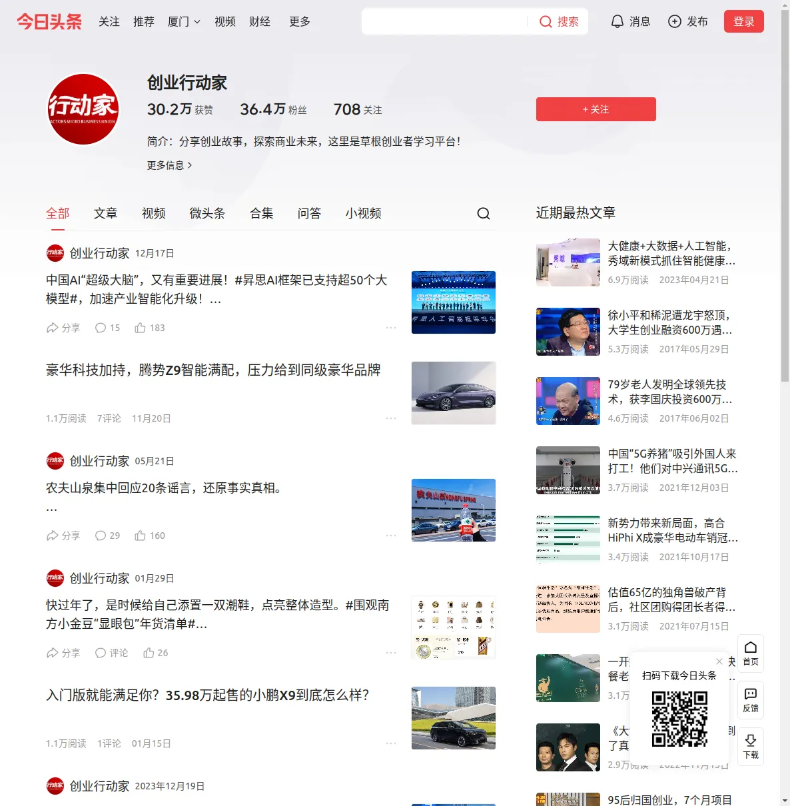Image resolution: width=790 pixels, height=806 pixels.
Task: Open the 29 comments on 农夫山泉 post
Action: pyautogui.click(x=107, y=536)
